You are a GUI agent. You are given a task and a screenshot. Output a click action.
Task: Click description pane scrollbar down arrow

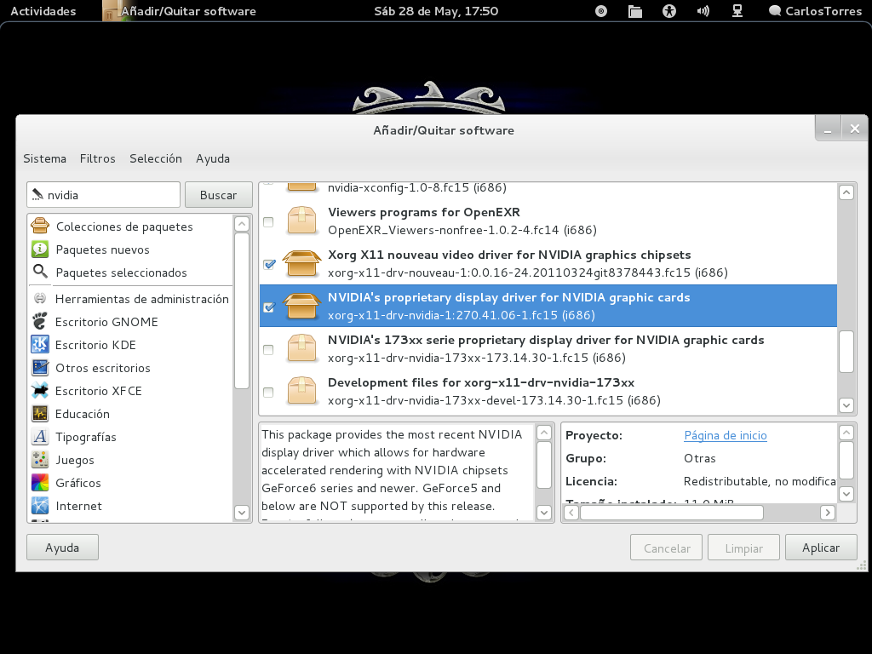[544, 512]
